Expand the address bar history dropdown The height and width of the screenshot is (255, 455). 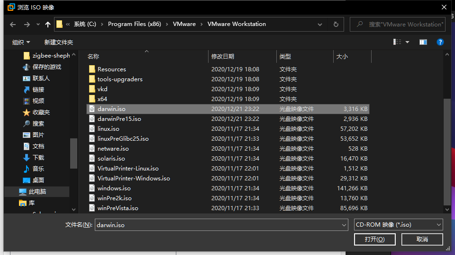pos(320,25)
